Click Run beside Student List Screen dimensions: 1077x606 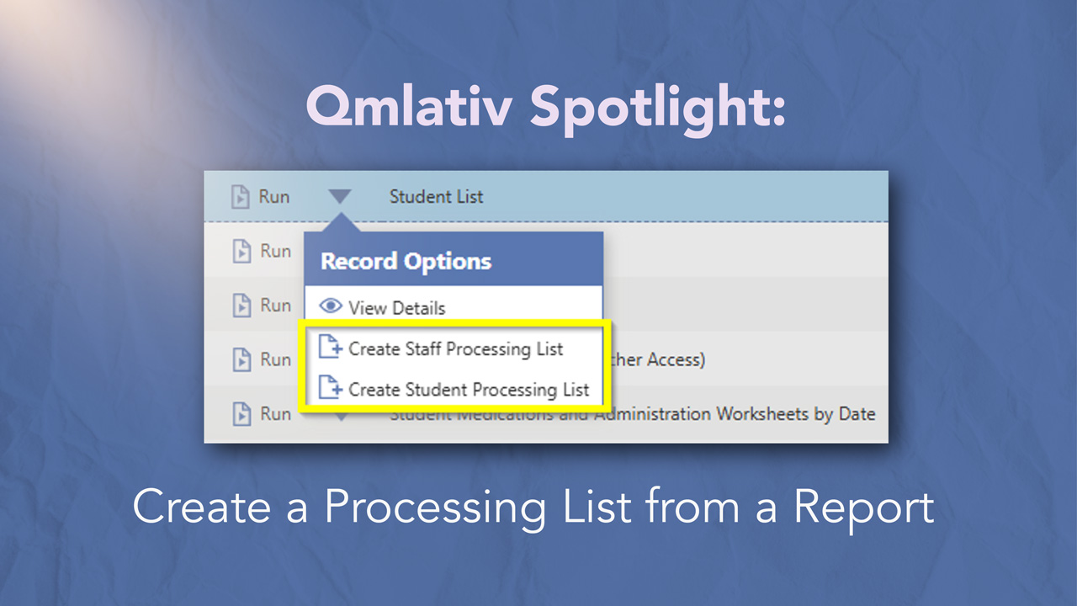click(275, 195)
